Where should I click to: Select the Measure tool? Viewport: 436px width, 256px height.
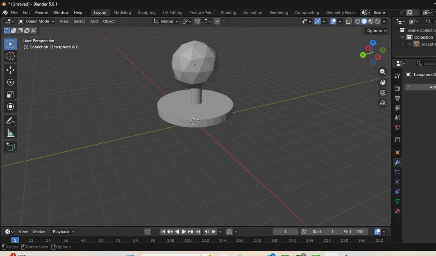click(x=10, y=133)
